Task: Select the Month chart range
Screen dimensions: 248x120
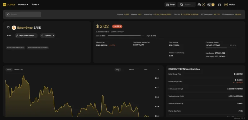Action: (x=131, y=70)
